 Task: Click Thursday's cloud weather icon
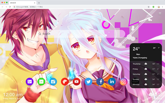(146, 64)
